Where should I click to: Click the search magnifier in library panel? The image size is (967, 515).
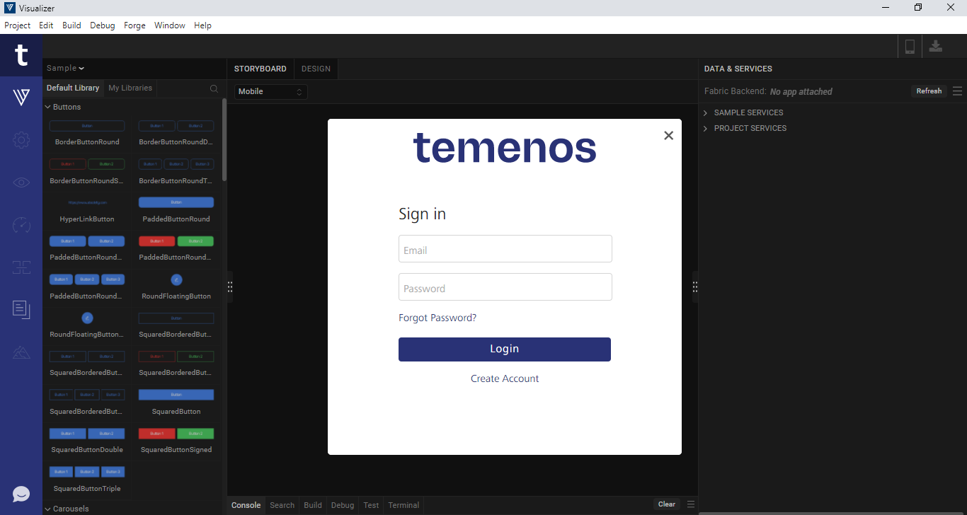coord(214,88)
